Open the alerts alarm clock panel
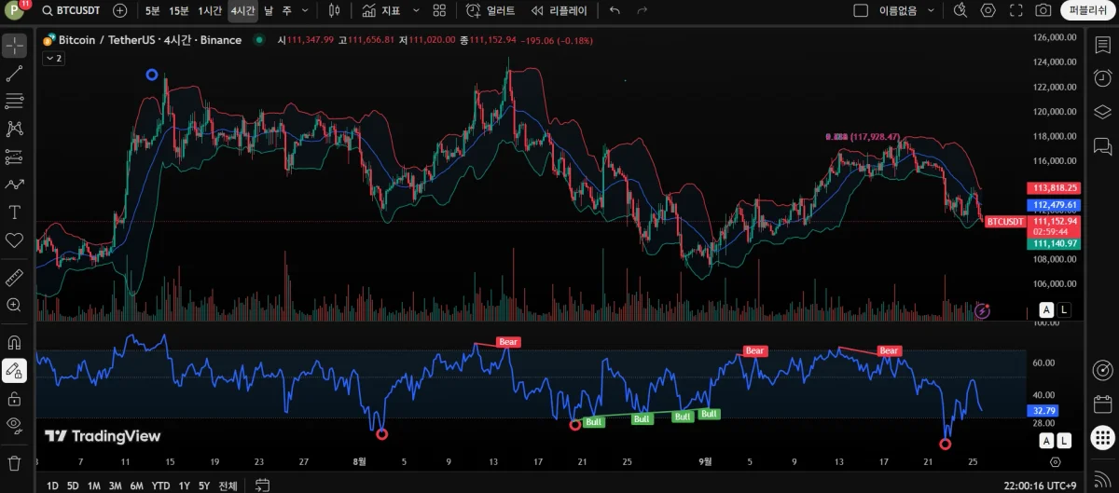 tap(1102, 78)
